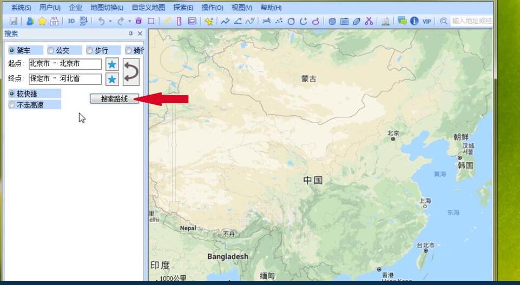Screen dimensions: 520x285
Task: Click the purple trash delete icon
Action: point(139,21)
